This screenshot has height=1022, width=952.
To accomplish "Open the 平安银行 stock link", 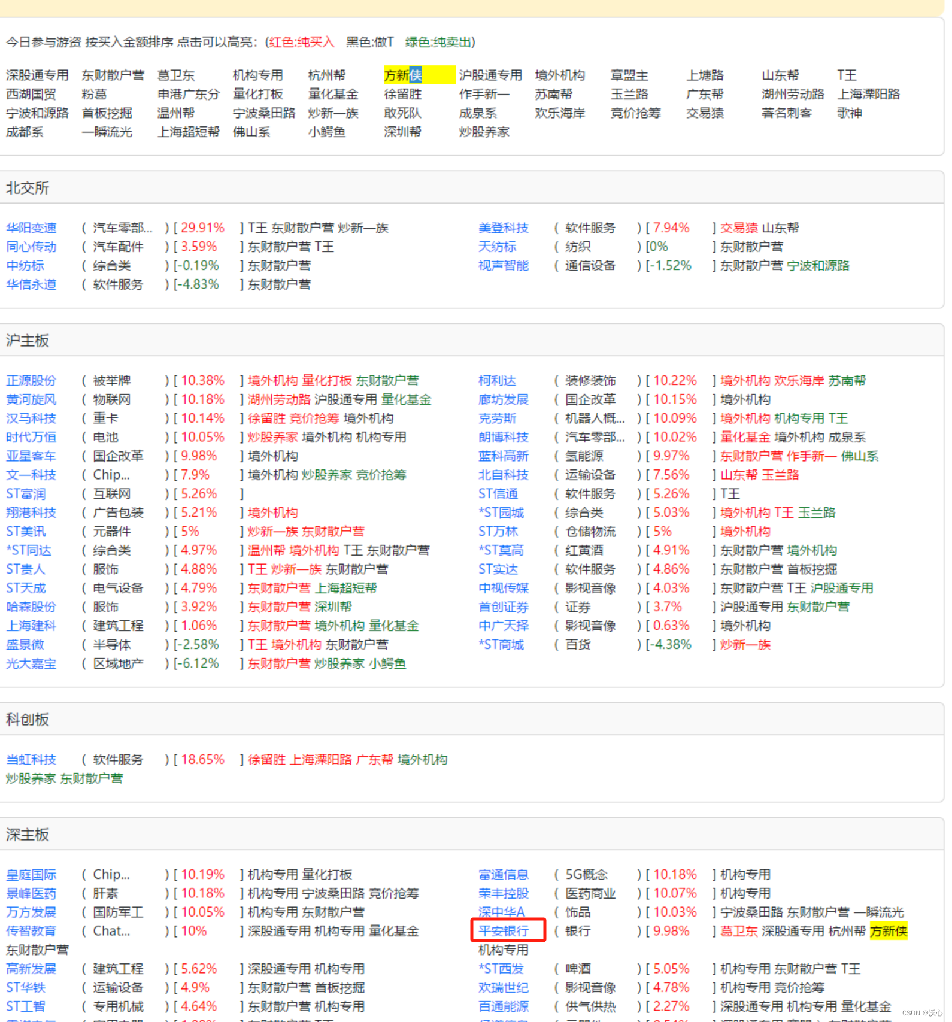I will (504, 931).
